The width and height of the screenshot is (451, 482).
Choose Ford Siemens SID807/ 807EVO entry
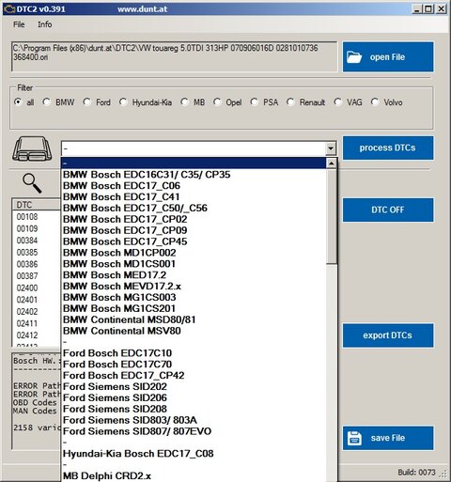(x=194, y=431)
